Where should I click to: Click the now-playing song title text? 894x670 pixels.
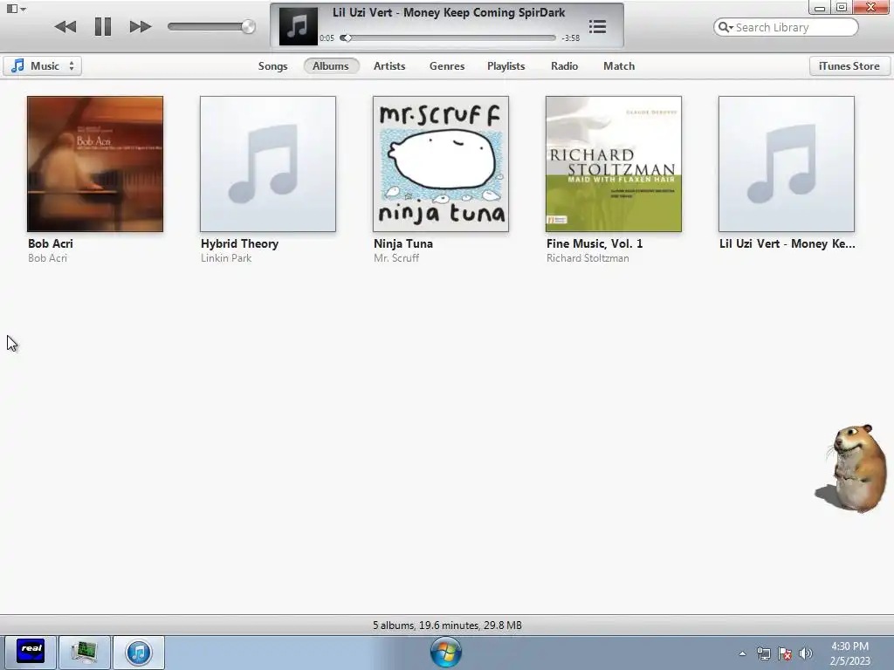coord(449,12)
